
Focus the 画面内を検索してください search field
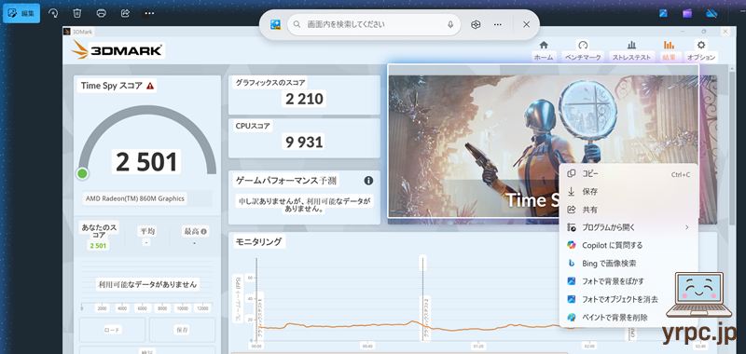point(374,24)
